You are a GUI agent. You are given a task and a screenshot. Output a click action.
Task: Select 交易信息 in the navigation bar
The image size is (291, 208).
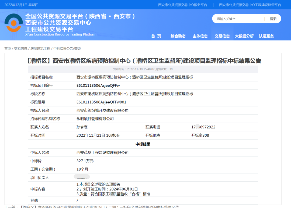222,36
